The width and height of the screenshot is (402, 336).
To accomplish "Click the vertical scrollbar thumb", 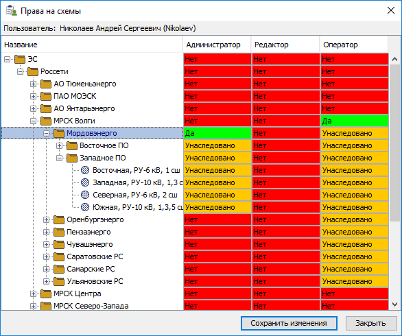I will point(395,143).
